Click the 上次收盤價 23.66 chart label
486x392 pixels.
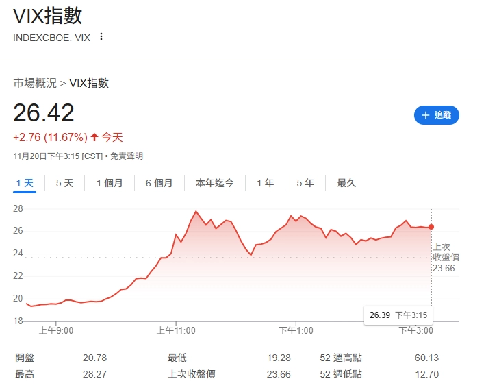coord(446,257)
